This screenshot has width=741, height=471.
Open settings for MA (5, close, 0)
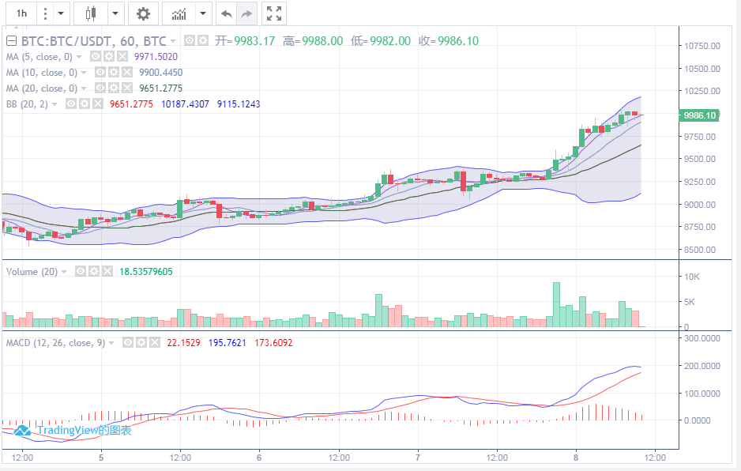click(x=108, y=57)
